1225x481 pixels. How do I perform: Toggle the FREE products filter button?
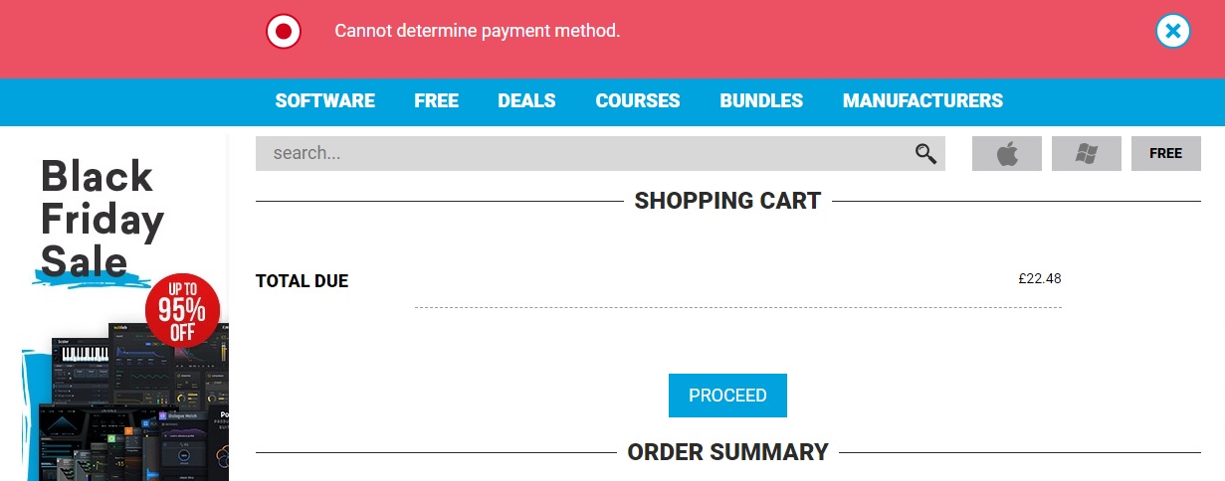[x=1165, y=154]
